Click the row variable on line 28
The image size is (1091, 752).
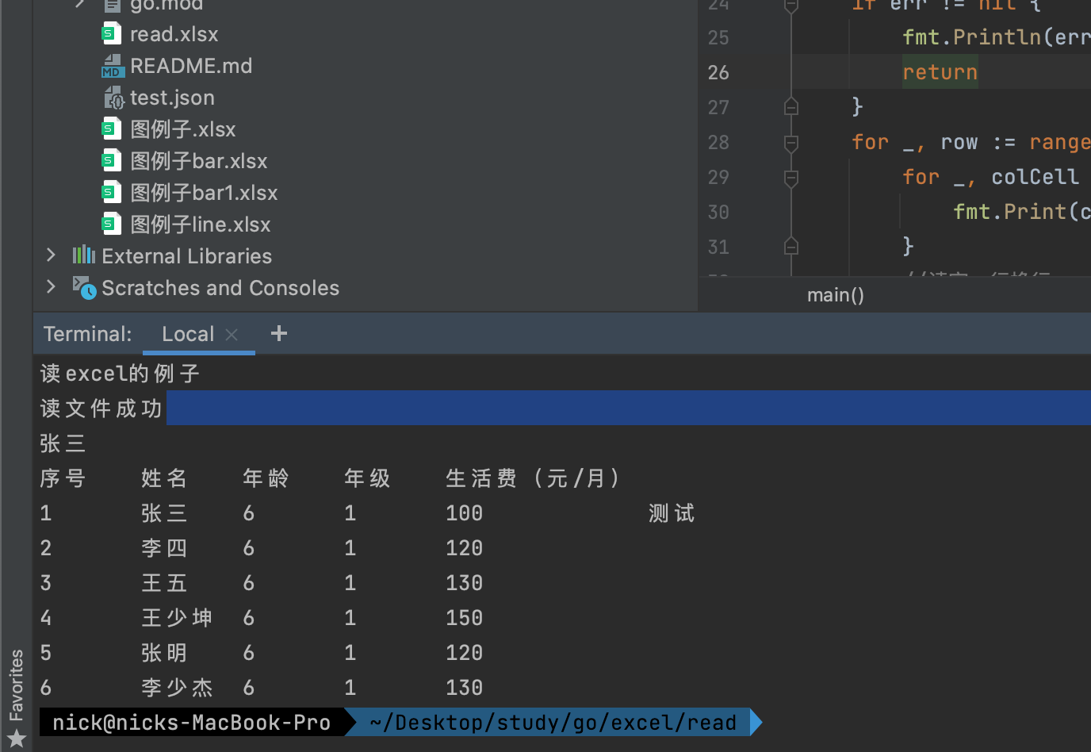959,142
